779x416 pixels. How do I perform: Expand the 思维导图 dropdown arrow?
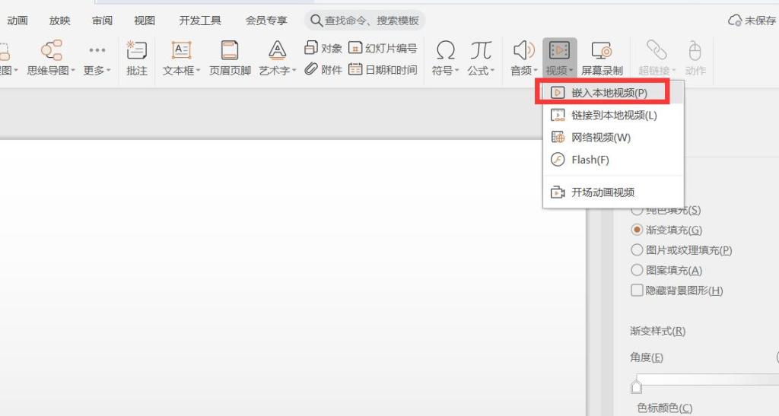73,71
